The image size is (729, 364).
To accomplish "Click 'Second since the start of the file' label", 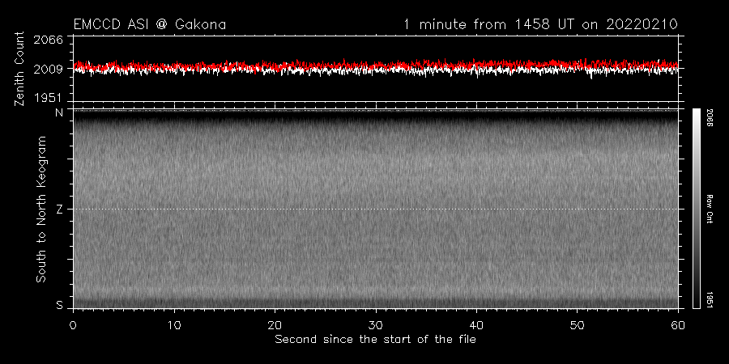I will (x=375, y=340).
